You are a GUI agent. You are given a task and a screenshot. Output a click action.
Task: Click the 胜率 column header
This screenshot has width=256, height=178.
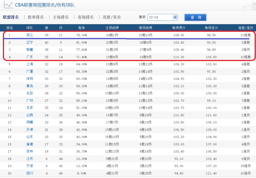(x=82, y=28)
